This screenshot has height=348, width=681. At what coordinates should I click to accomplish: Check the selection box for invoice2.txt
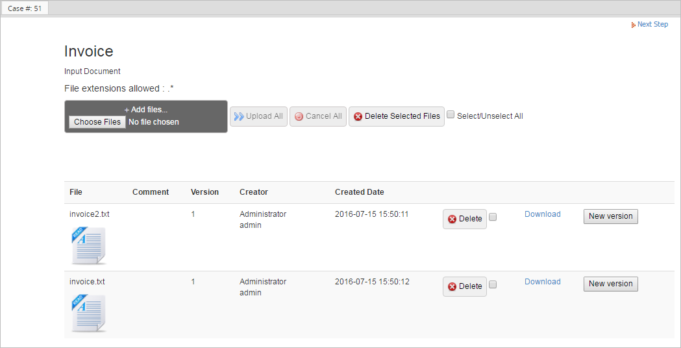tap(493, 217)
